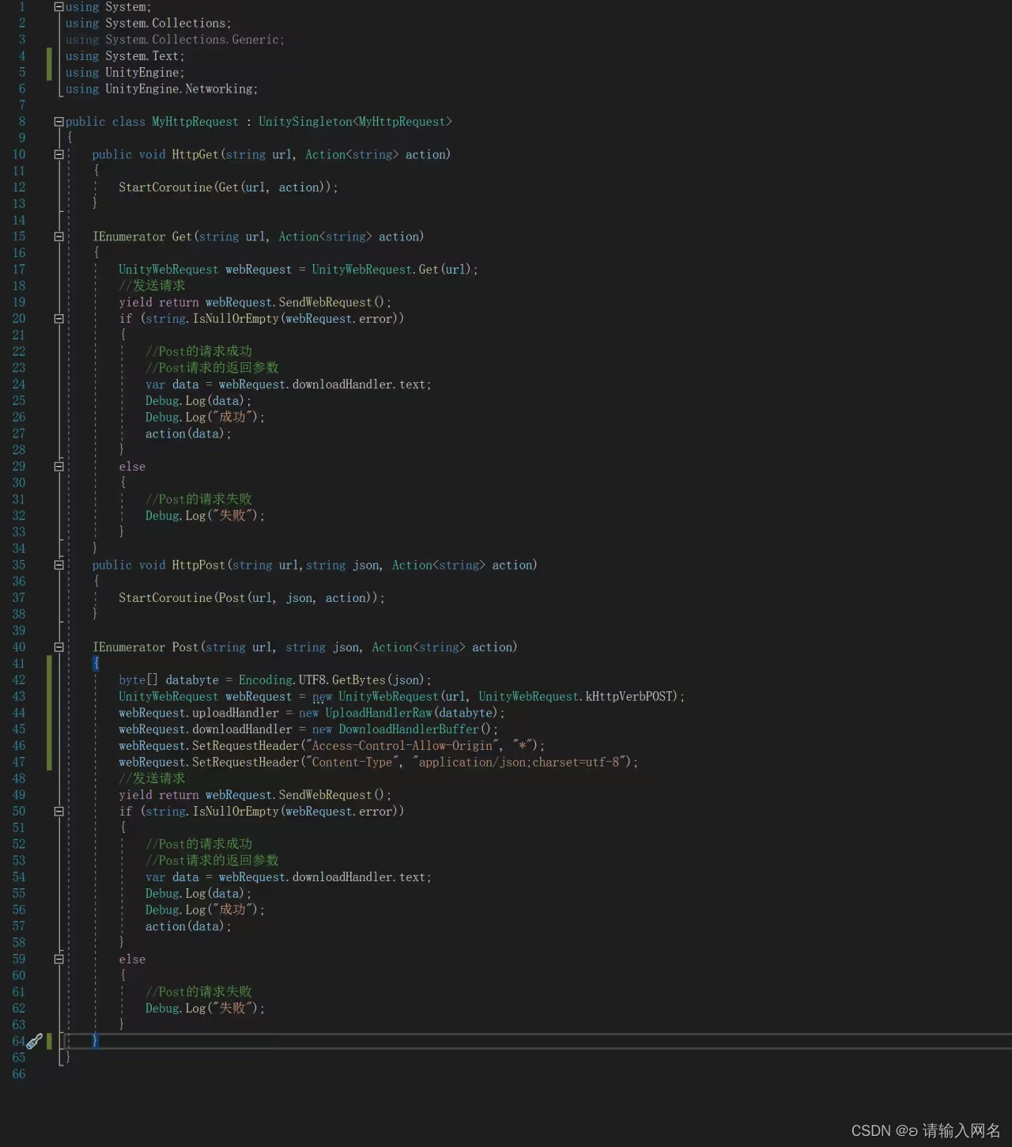Click 'Debug.Log(data);' on line 25
This screenshot has height=1147, width=1012.
(x=198, y=401)
